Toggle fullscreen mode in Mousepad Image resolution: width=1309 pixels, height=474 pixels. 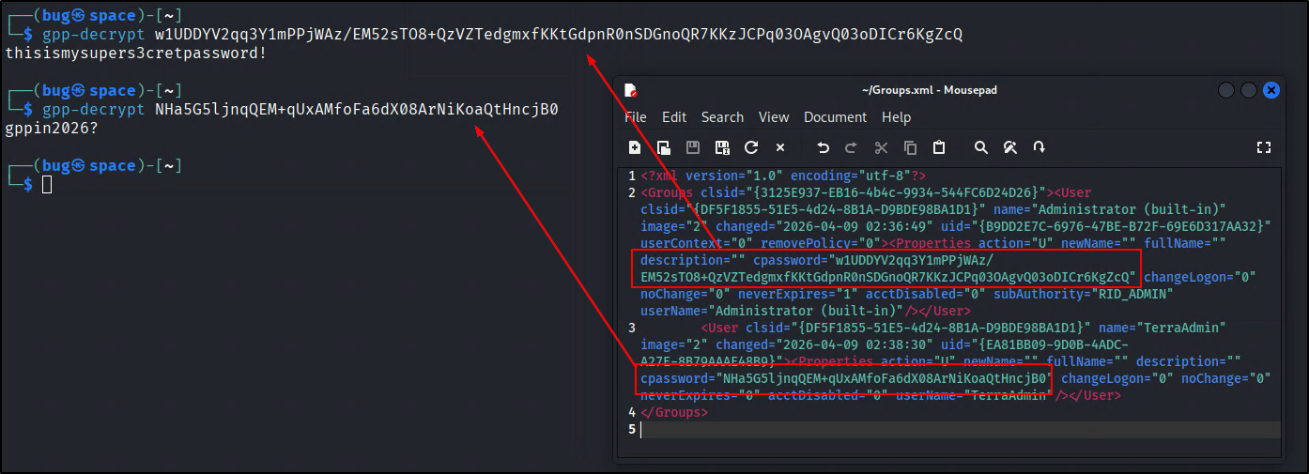click(x=1263, y=147)
